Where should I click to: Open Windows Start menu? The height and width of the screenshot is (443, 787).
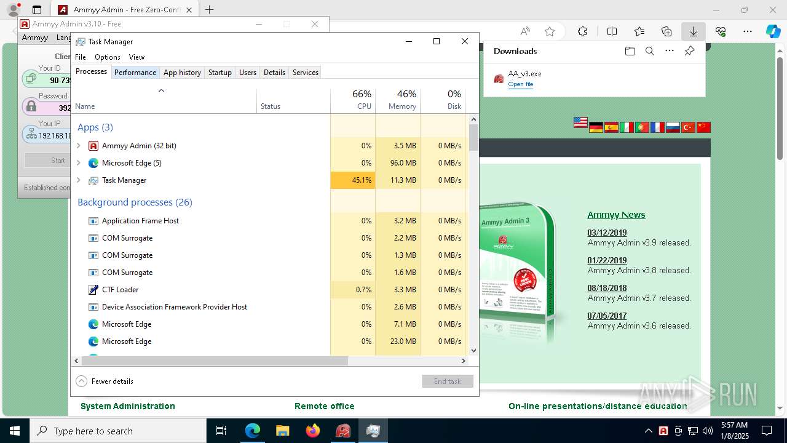pyautogui.click(x=15, y=431)
